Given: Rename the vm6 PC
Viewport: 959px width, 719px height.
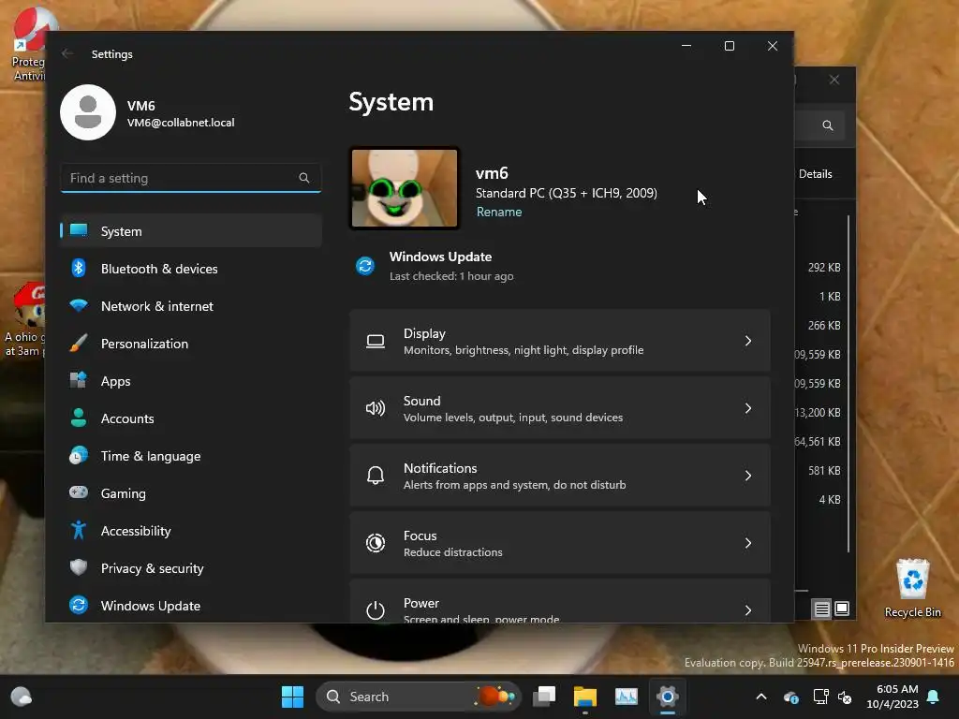Looking at the screenshot, I should [x=499, y=213].
